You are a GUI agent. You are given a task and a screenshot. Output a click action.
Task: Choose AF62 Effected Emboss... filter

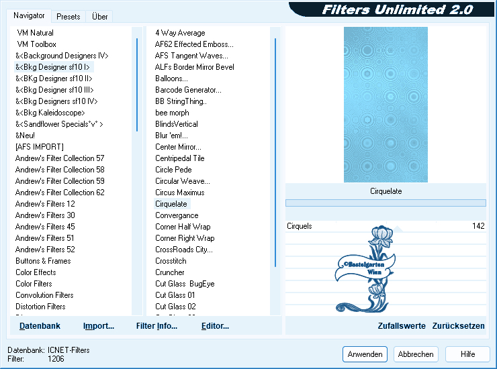pos(194,44)
